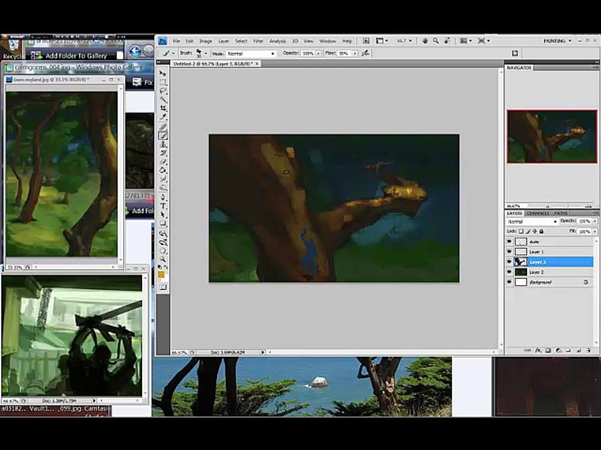Click the foreground orange color swatch
The image size is (601, 450).
[162, 275]
